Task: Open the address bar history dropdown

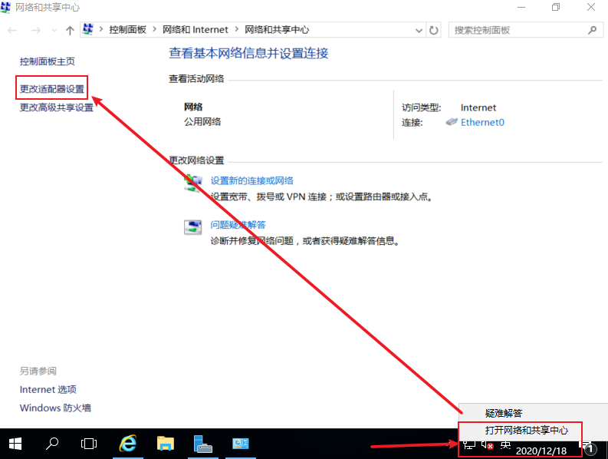Action: tap(419, 30)
